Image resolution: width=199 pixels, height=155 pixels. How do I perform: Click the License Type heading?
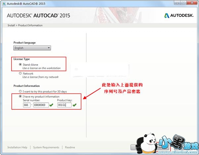tap(22, 59)
